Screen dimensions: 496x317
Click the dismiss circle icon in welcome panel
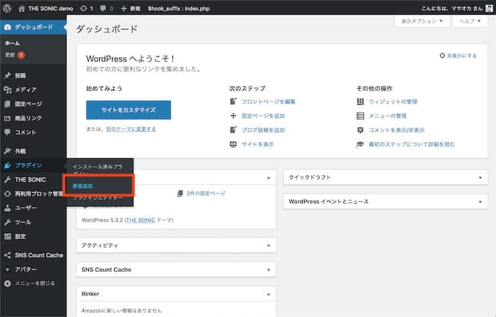click(442, 56)
